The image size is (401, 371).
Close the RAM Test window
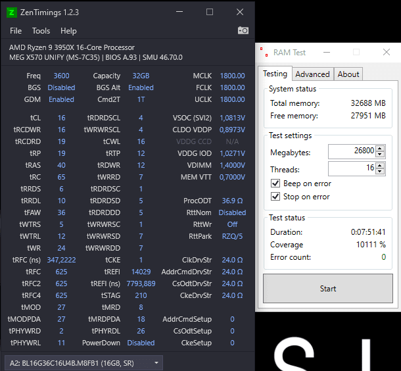point(387,52)
